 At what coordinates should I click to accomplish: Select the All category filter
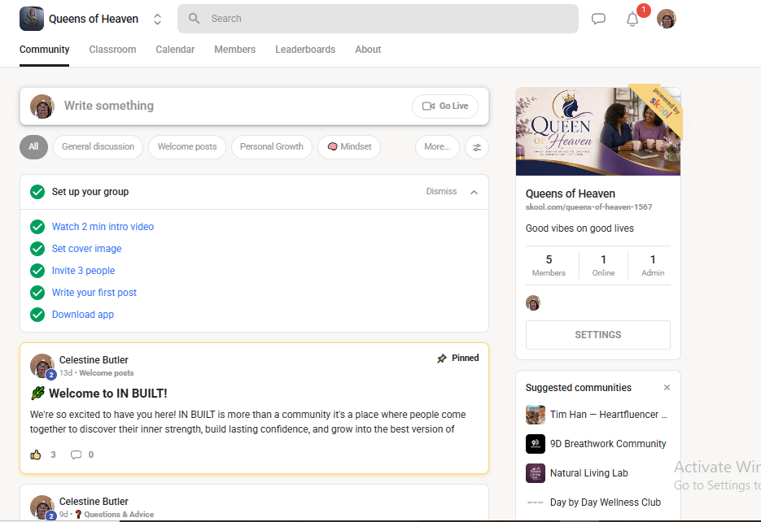pyautogui.click(x=33, y=147)
